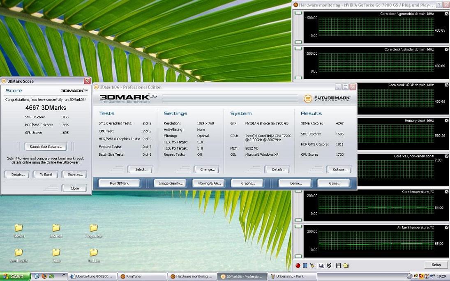Viewport: 450px width, 281px height.
Task: Select the Internet desktop folder
Action: 56,231
